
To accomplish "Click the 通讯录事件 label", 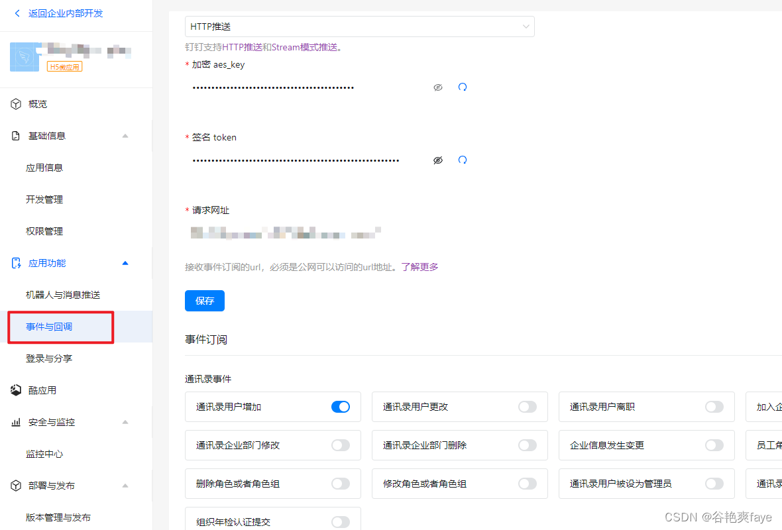I will 208,380.
